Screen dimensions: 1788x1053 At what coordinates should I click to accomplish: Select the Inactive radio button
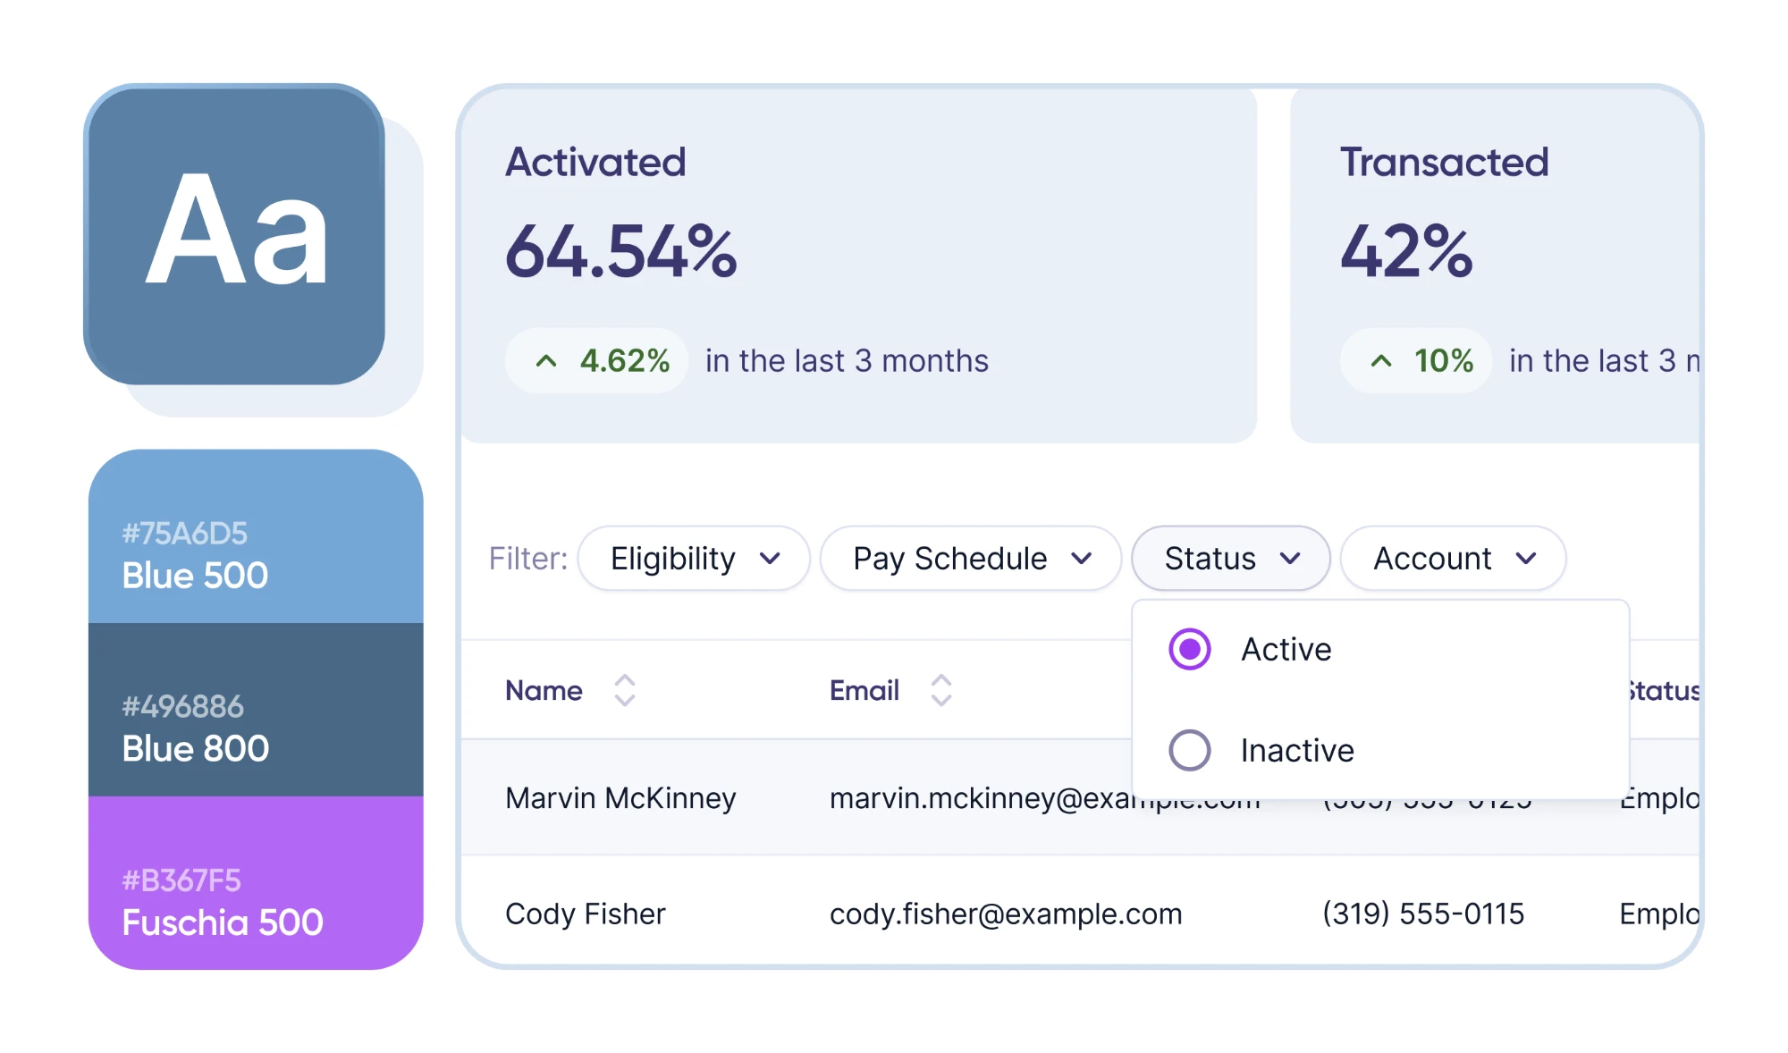pyautogui.click(x=1190, y=750)
